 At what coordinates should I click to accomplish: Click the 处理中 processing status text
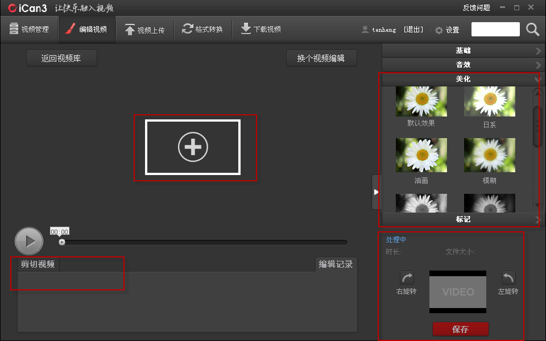click(x=396, y=240)
